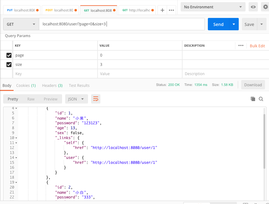Screen dimensions: 269x204
Task: Open the JSON format dropdown
Action: click(x=77, y=99)
